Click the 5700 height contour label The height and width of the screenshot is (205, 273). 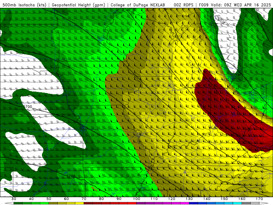(28, 107)
